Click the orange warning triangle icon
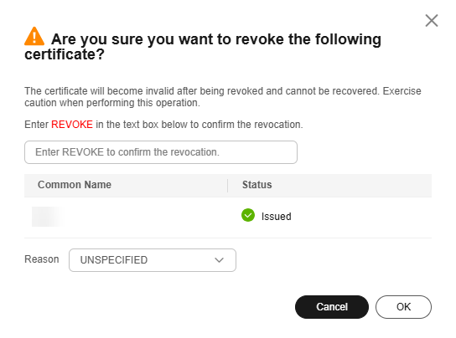The width and height of the screenshot is (456, 338). (x=34, y=36)
